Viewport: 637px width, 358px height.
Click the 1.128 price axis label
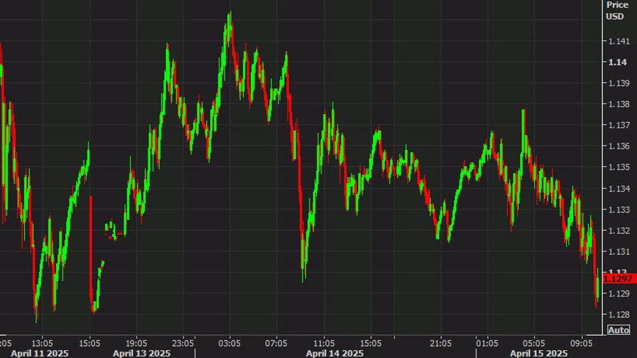(x=619, y=314)
